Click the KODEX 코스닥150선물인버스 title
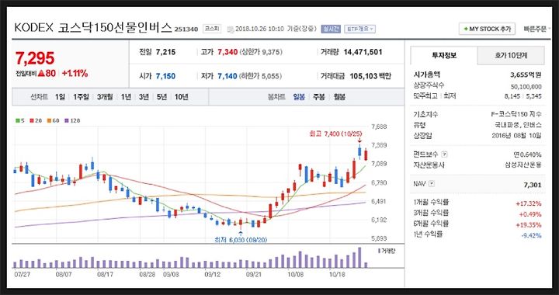The width and height of the screenshot is (559, 295). click(92, 28)
